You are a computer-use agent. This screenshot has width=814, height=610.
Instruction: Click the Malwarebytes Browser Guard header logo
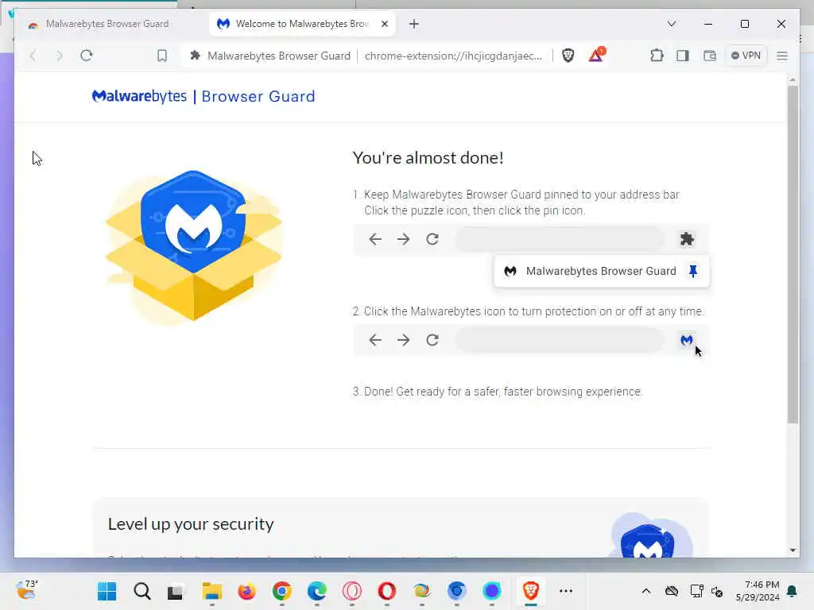203,96
